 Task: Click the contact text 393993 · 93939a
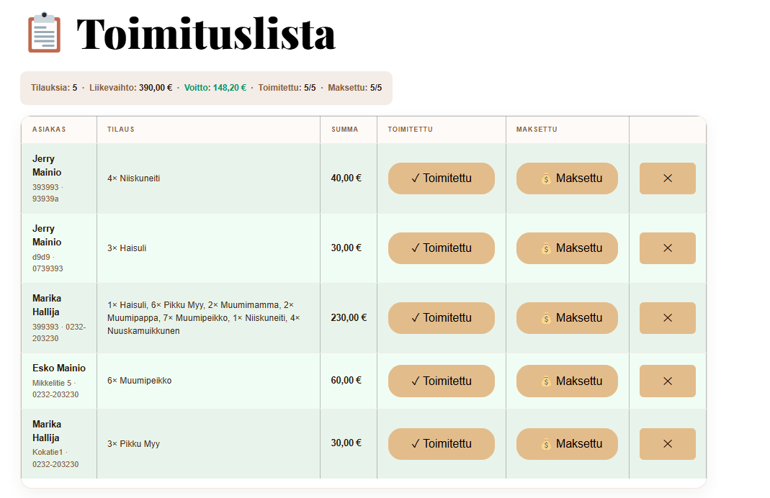click(x=48, y=193)
